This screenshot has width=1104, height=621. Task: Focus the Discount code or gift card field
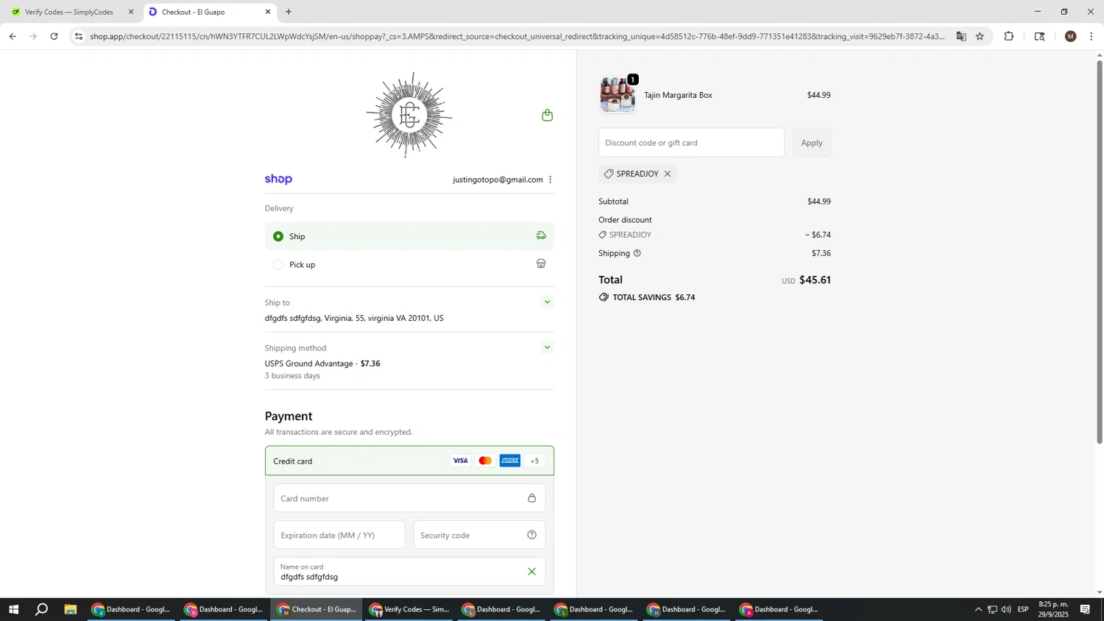[x=691, y=143]
